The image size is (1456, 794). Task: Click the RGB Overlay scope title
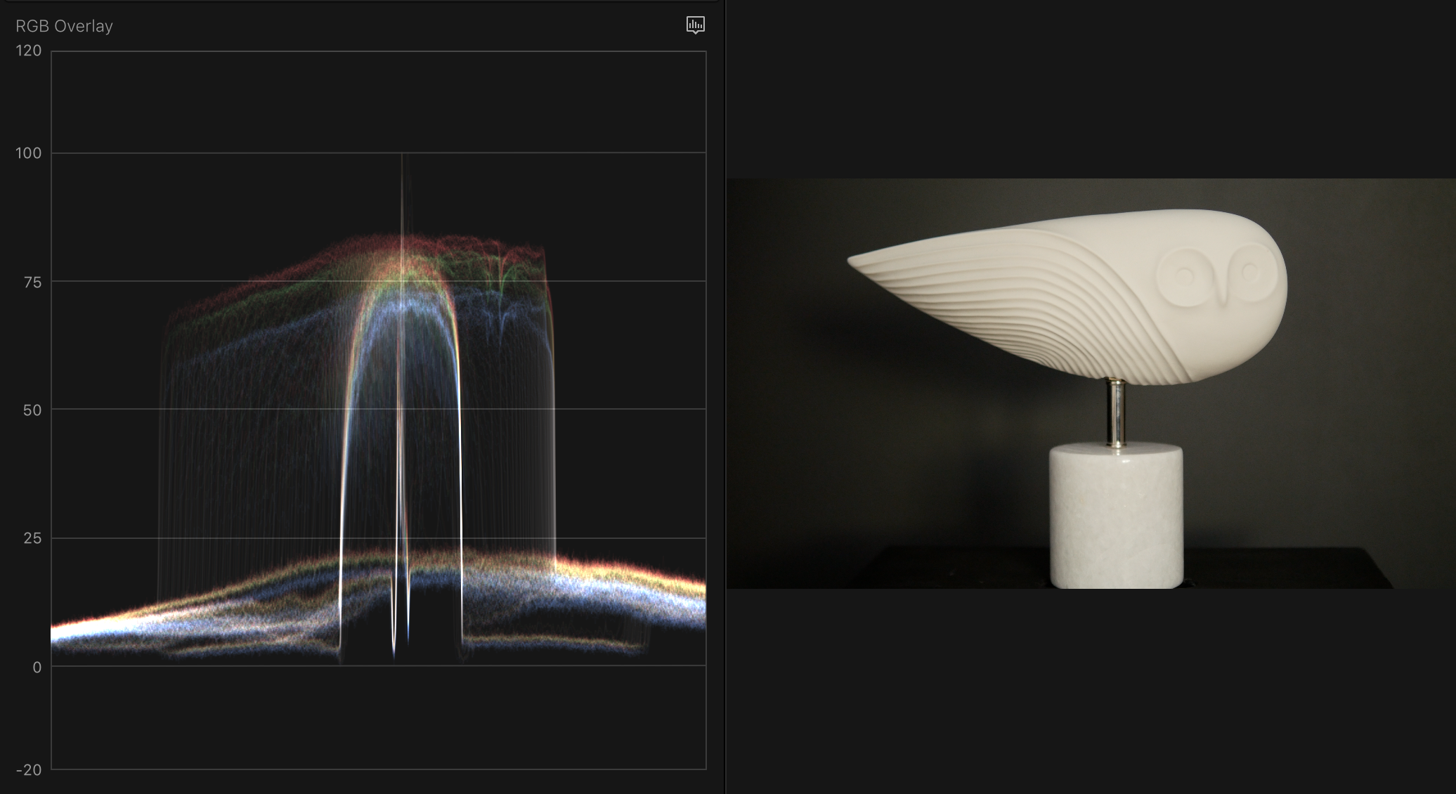pyautogui.click(x=64, y=26)
